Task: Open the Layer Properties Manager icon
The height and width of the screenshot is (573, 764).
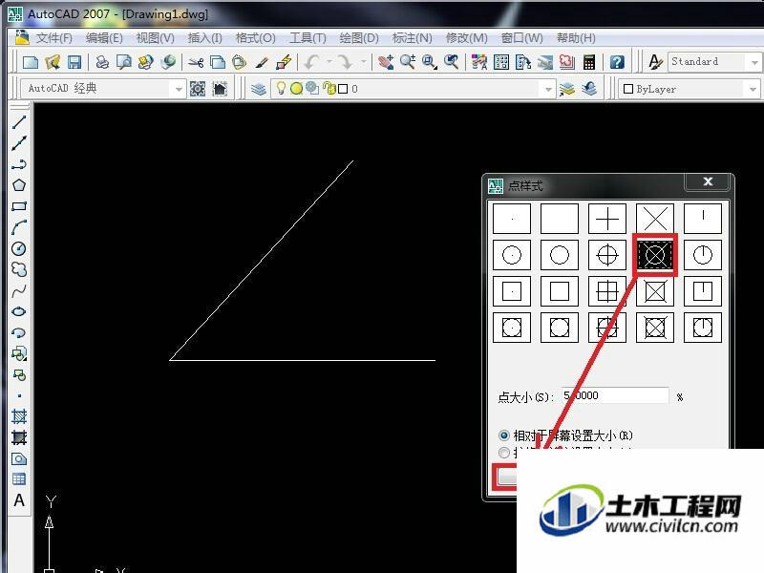Action: click(x=259, y=89)
